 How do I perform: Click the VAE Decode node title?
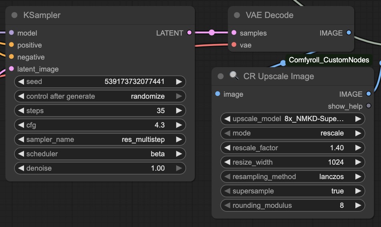point(269,15)
